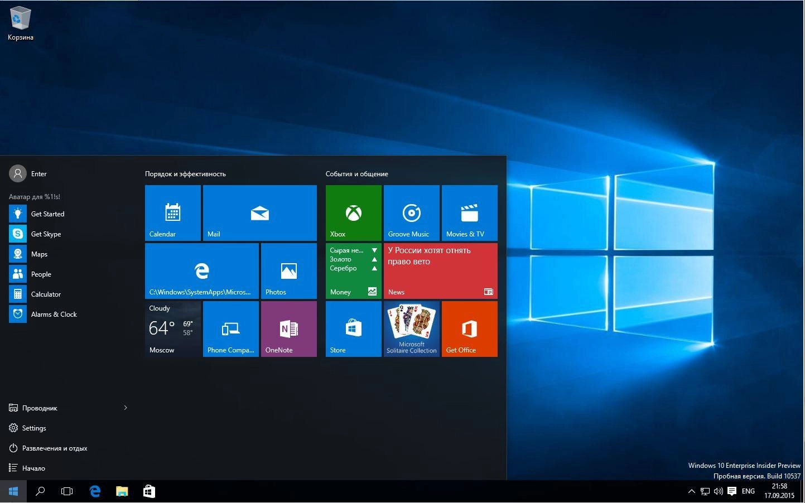This screenshot has width=805, height=503.
Task: Open People from the app list
Action: [x=69, y=274]
